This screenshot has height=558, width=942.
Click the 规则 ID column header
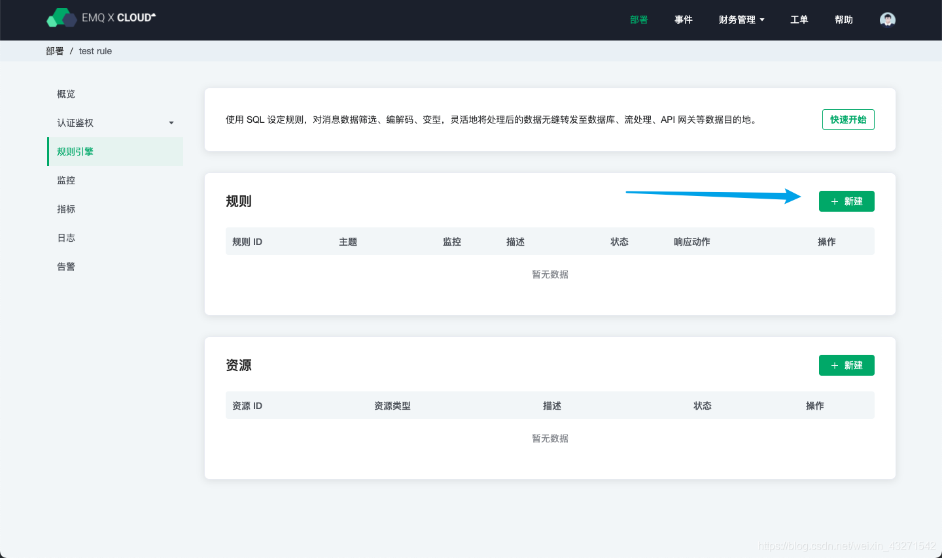click(247, 242)
